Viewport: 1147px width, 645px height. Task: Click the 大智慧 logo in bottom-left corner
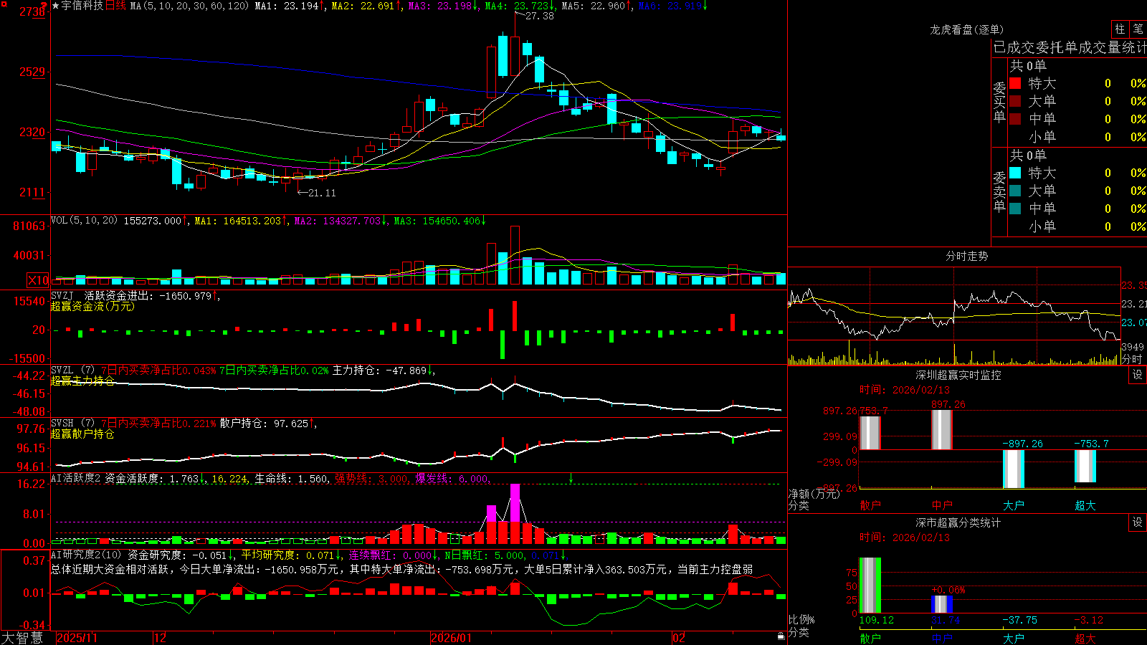click(23, 638)
